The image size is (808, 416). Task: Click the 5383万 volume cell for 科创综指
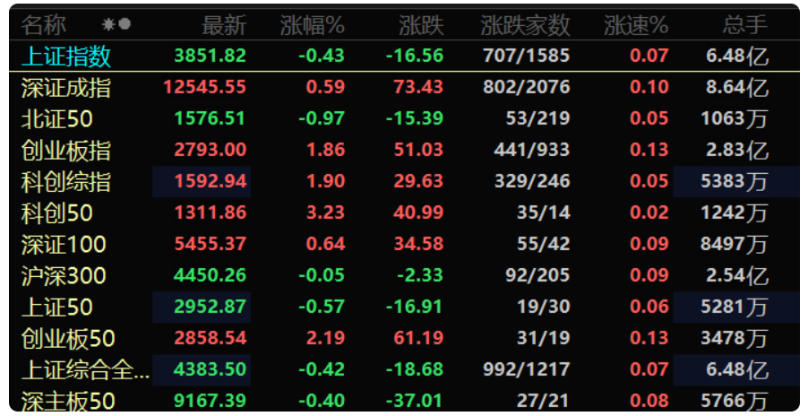[735, 181]
